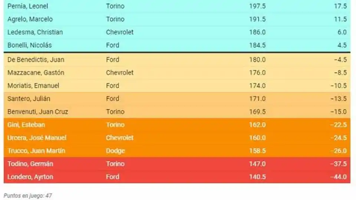Select Gini, Esteban in orange row
The height and width of the screenshot is (200, 356).
[26, 125]
